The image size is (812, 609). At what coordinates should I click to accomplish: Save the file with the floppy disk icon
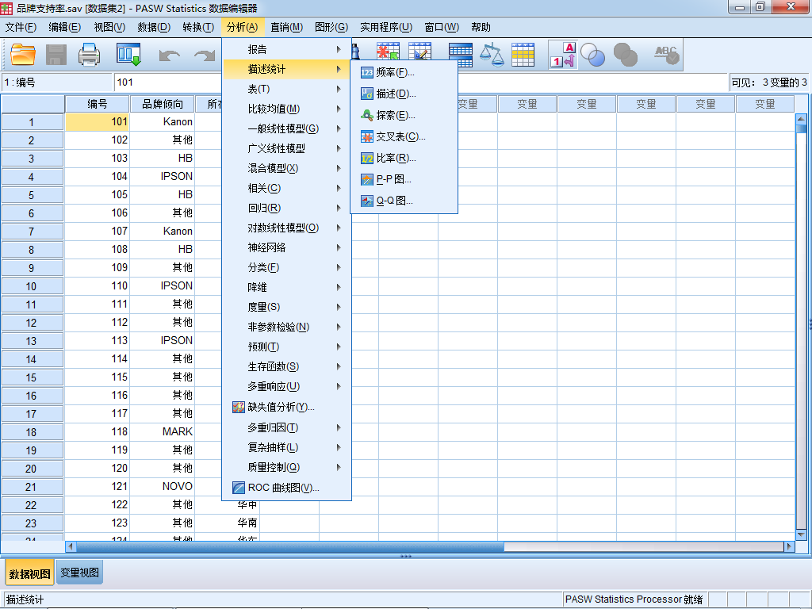point(56,55)
